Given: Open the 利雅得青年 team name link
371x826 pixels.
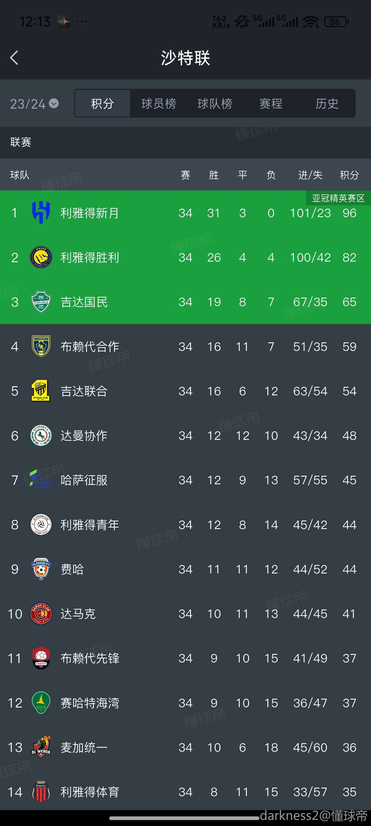Looking at the screenshot, I should (90, 525).
